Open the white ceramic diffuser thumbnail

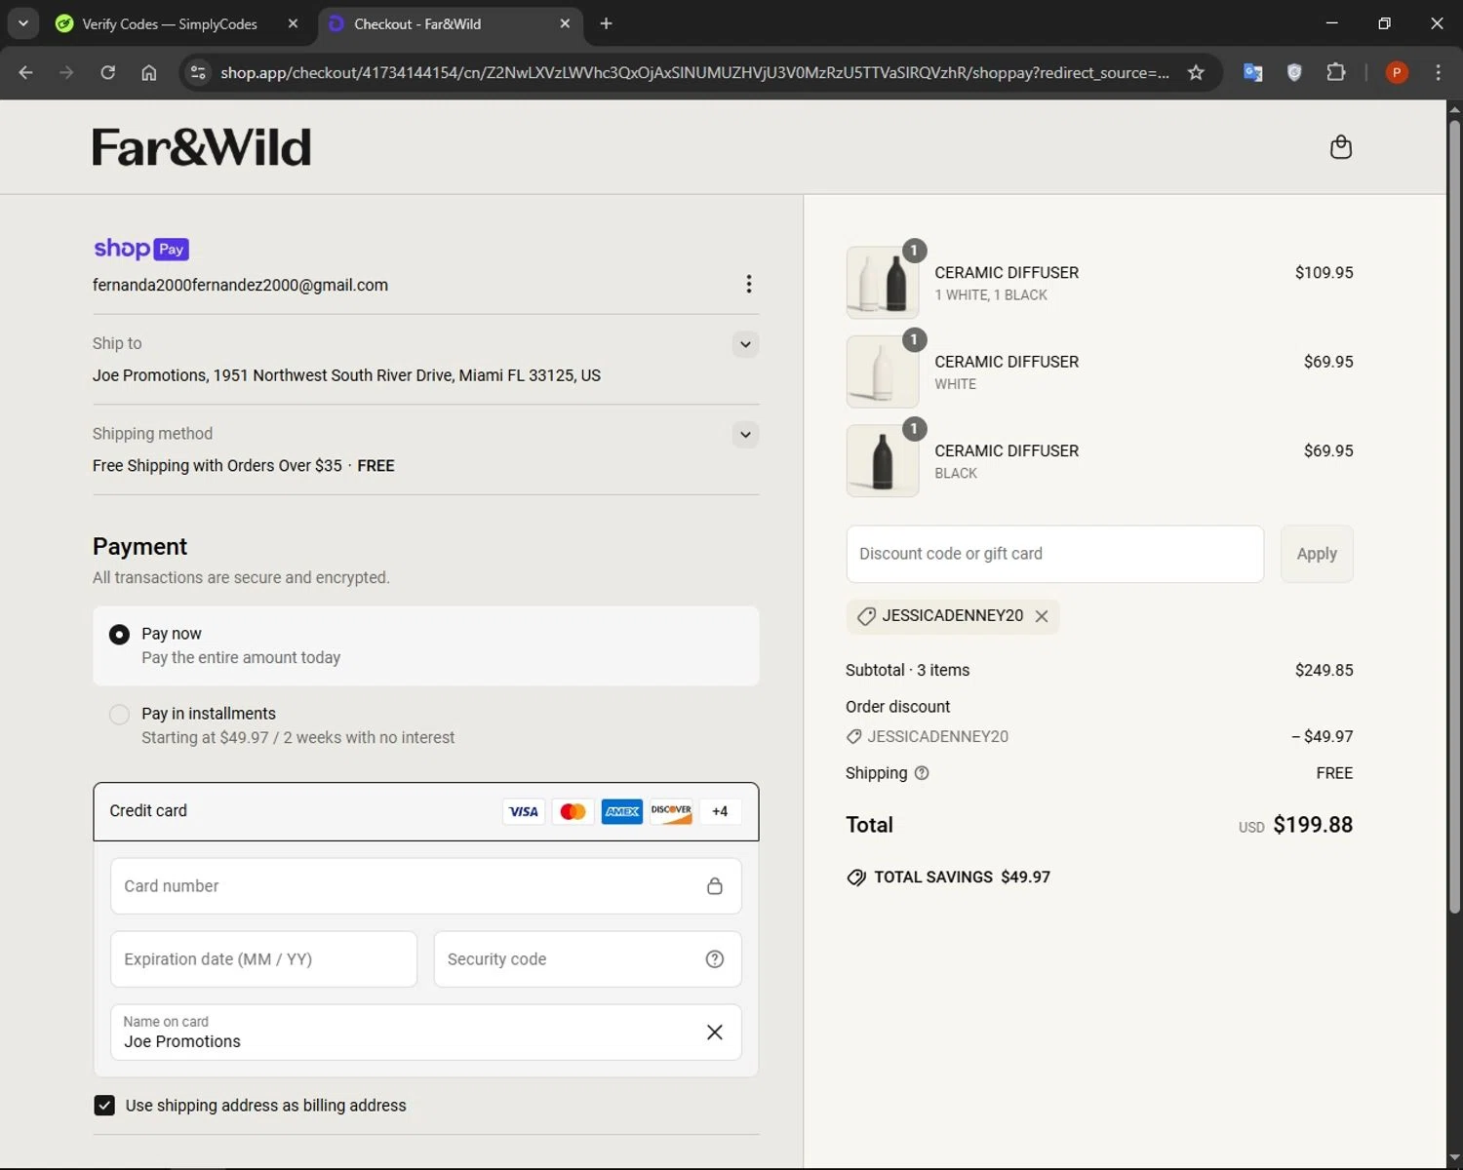coord(883,371)
